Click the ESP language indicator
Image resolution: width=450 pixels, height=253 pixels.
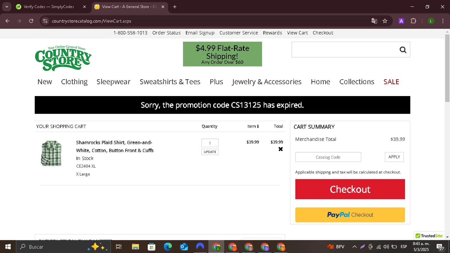tap(404, 247)
